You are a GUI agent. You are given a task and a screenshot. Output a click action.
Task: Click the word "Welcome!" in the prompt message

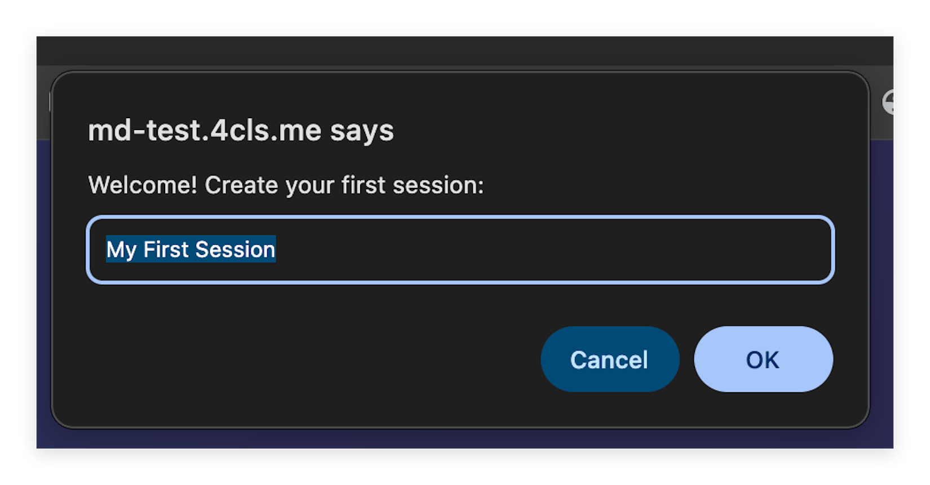(143, 185)
